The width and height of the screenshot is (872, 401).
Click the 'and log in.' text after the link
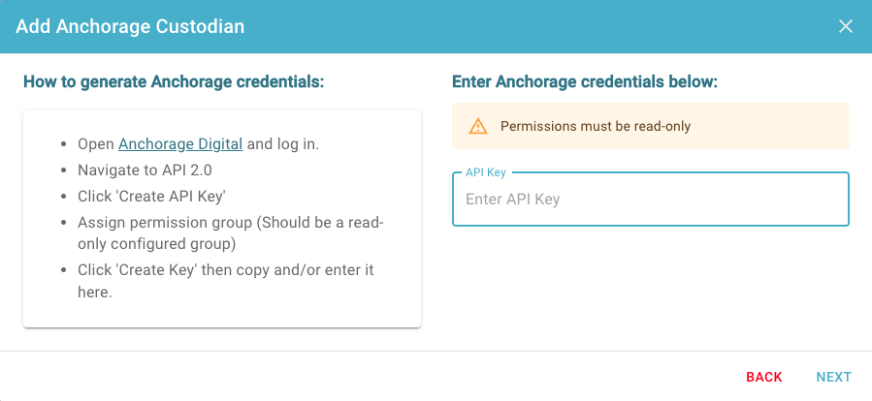tap(283, 144)
